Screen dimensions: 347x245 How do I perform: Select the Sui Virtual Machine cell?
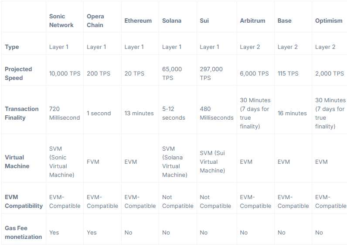tap(212, 162)
